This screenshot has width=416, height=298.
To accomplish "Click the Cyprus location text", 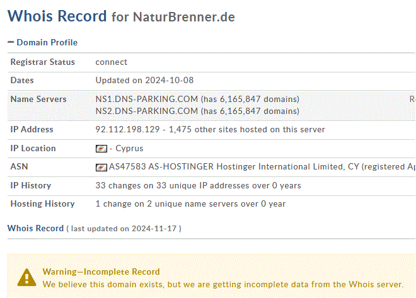I will [129, 149].
